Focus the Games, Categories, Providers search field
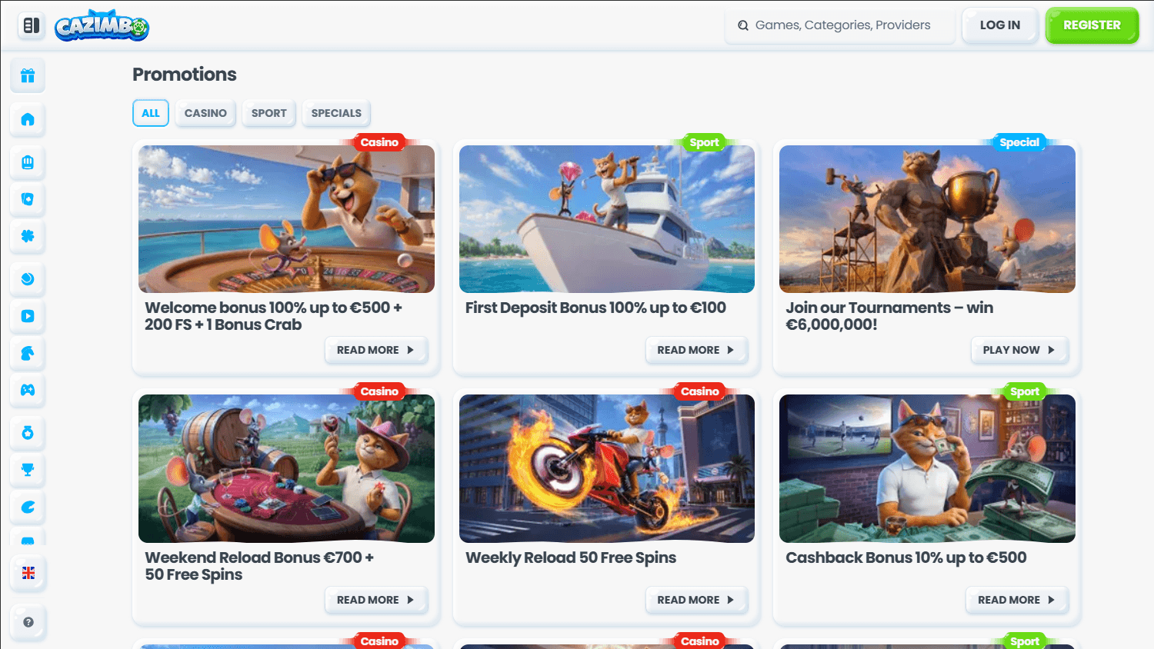1154x649 pixels. [x=840, y=25]
